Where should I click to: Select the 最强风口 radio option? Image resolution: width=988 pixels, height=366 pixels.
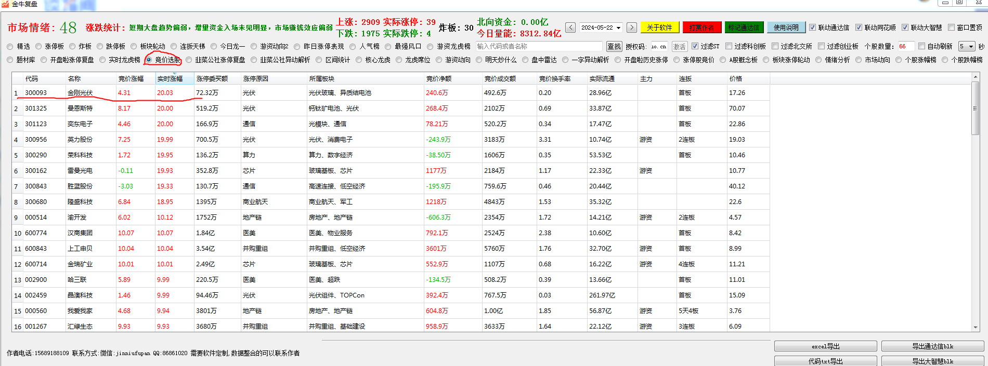point(388,46)
